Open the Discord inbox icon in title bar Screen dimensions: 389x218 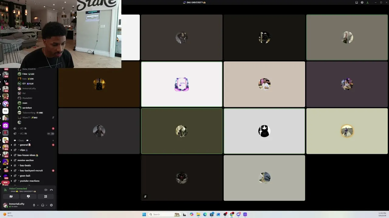(x=357, y=2)
